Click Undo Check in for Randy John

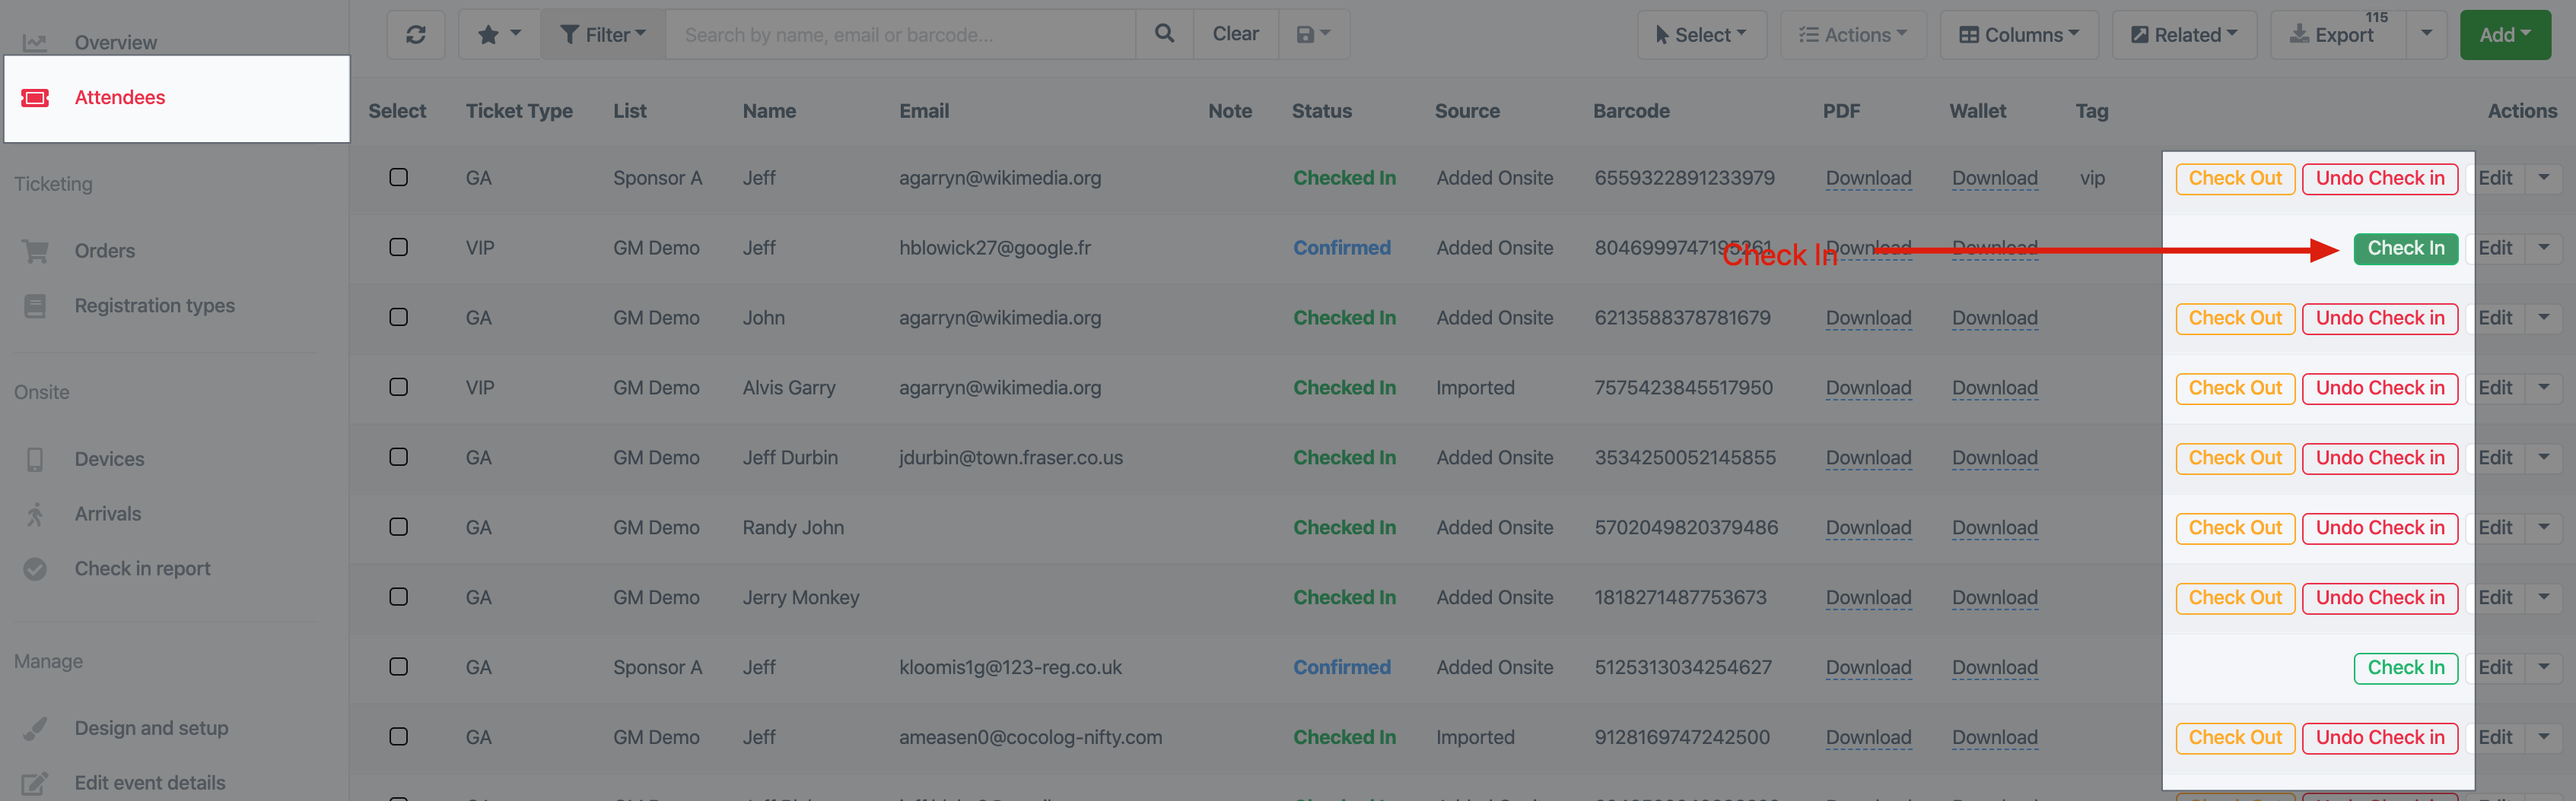tap(2379, 528)
